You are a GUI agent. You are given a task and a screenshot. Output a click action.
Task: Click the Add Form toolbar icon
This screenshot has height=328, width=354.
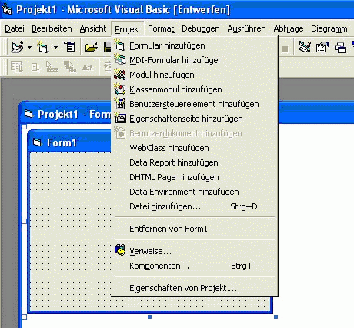(42, 47)
